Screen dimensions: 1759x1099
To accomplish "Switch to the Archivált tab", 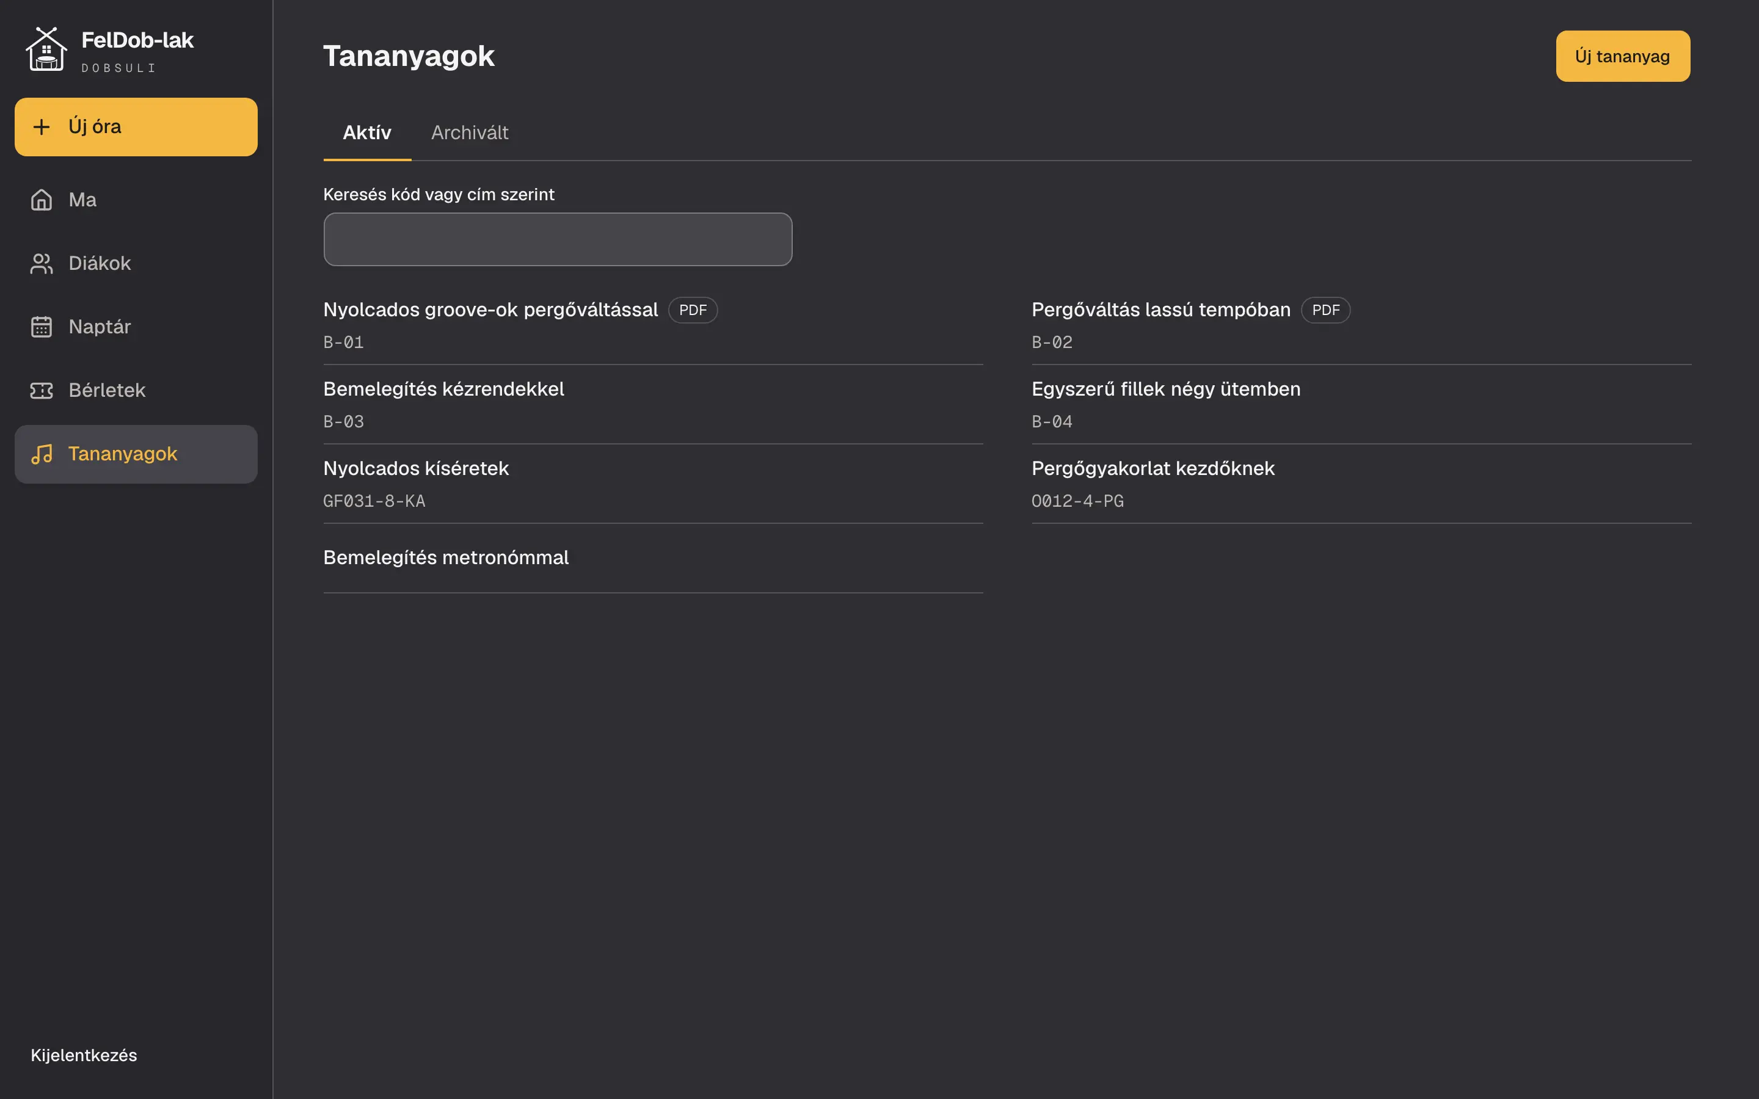I will click(x=470, y=133).
